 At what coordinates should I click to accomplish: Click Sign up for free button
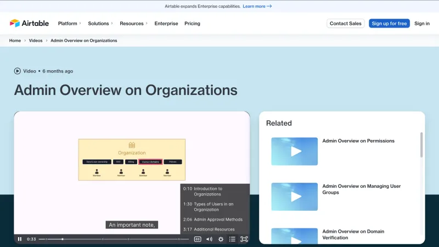pos(389,24)
